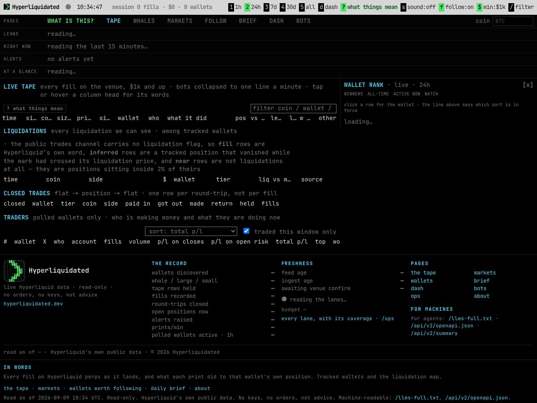Open the BOTS page tab
The width and height of the screenshot is (537, 403).
(x=303, y=21)
